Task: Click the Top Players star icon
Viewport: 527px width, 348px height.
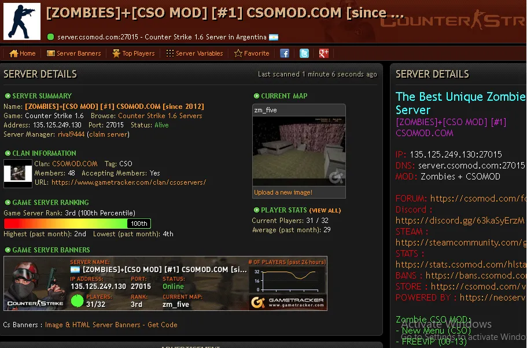Action: pos(116,53)
